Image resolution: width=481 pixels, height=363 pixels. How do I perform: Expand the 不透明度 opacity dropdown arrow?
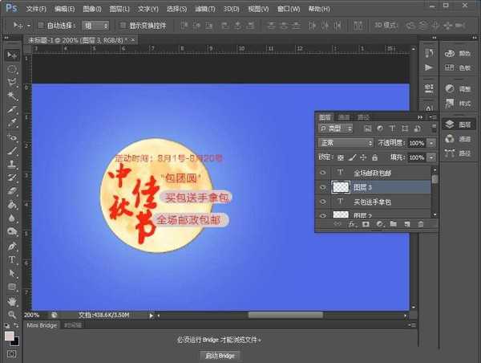[x=432, y=142]
